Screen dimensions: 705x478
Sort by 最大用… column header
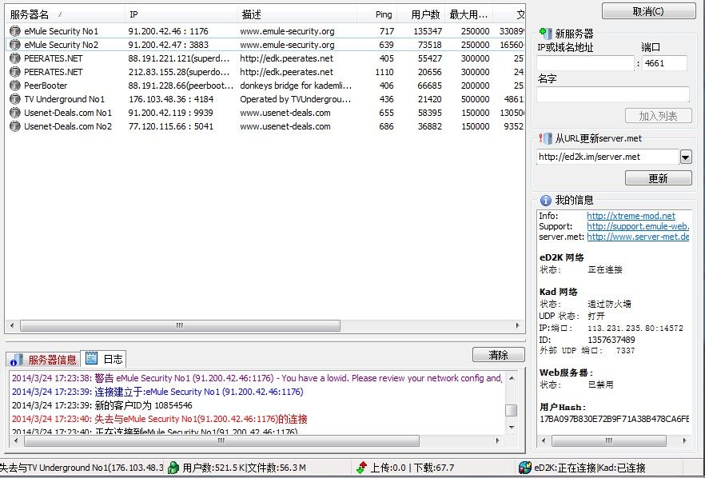point(469,15)
